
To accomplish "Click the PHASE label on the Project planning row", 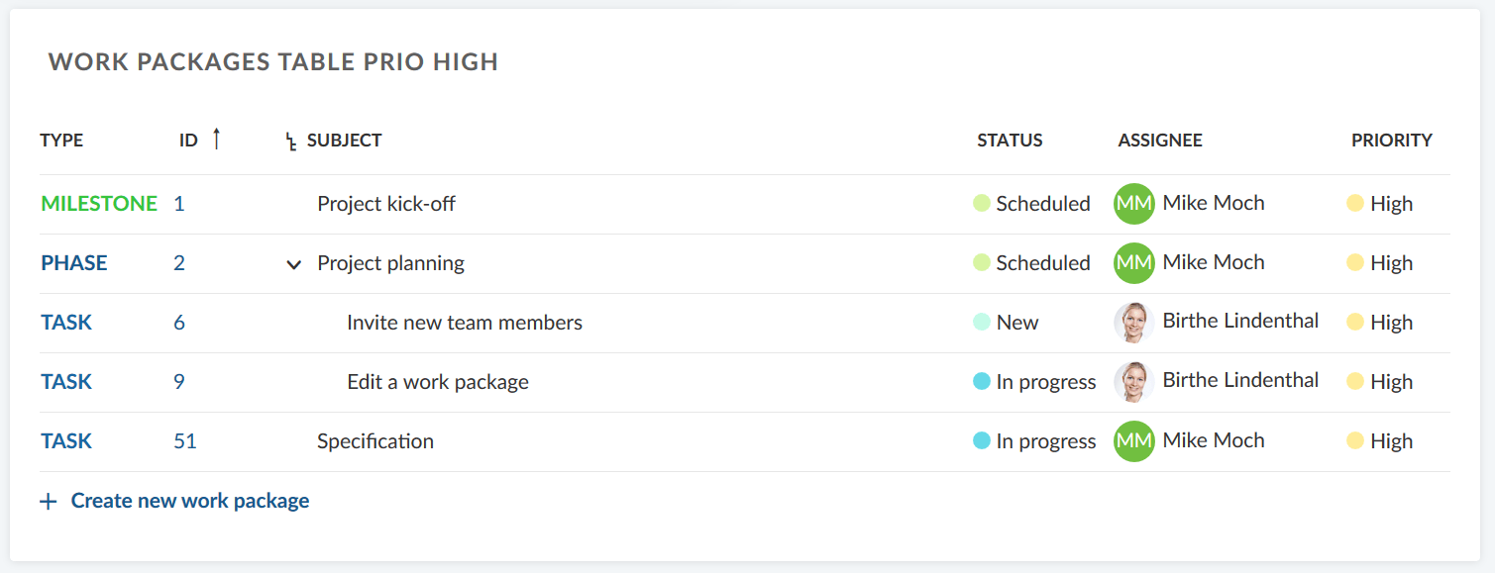I will pos(73,263).
